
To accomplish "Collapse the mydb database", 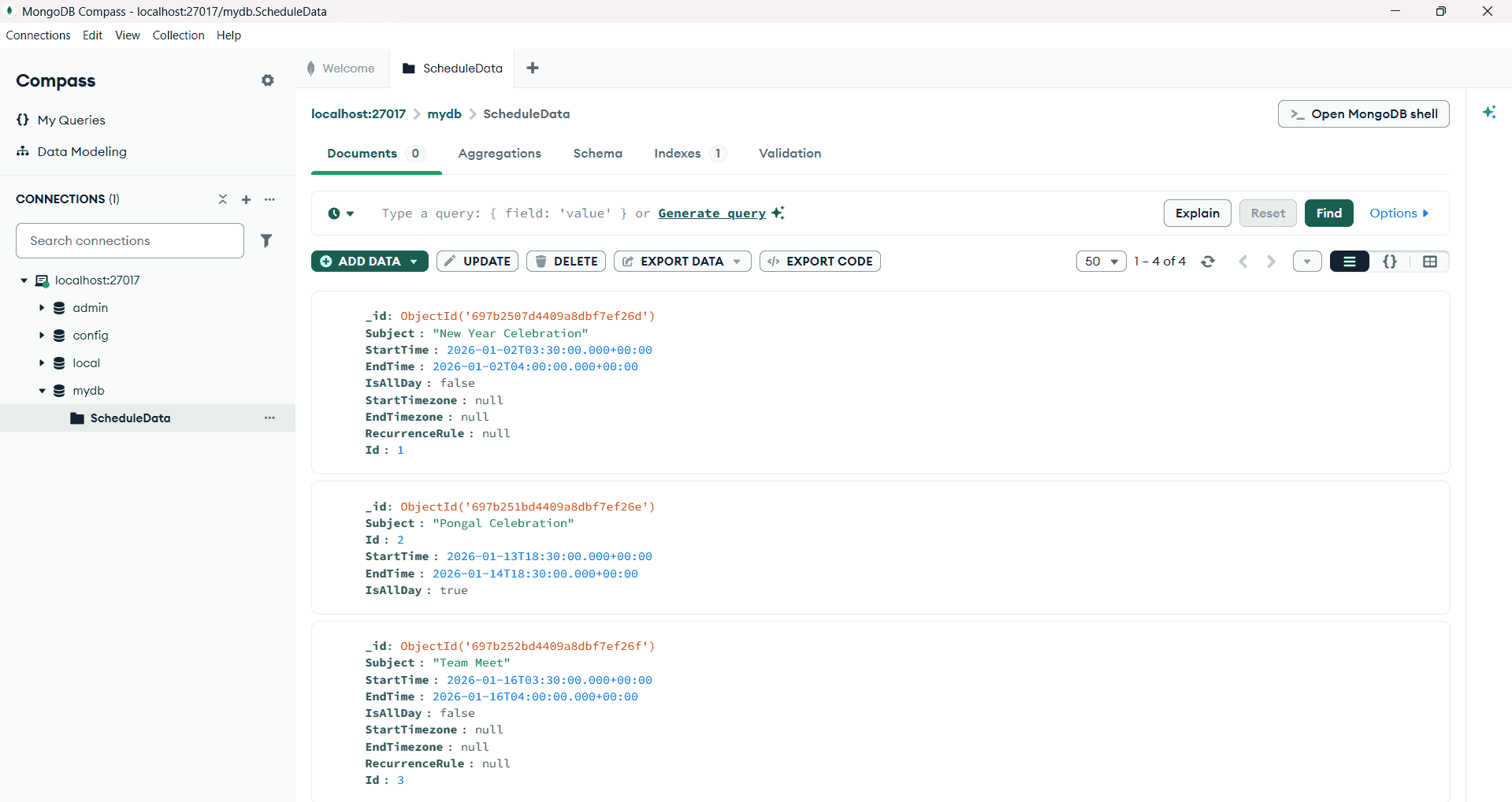I will [x=42, y=391].
